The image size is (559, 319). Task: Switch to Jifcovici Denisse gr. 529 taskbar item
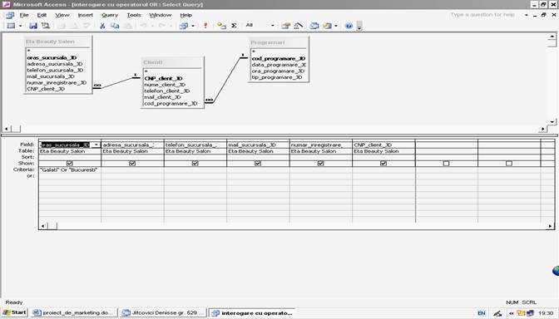163,312
